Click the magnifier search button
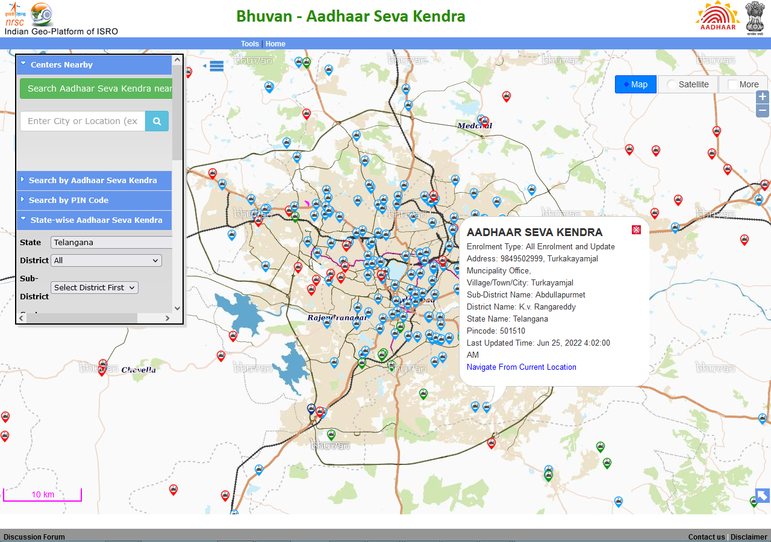Viewport: 771px width, 542px height. point(157,121)
